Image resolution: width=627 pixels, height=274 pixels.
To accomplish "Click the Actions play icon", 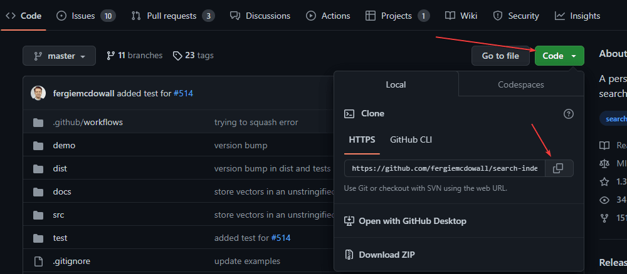I will coord(311,16).
